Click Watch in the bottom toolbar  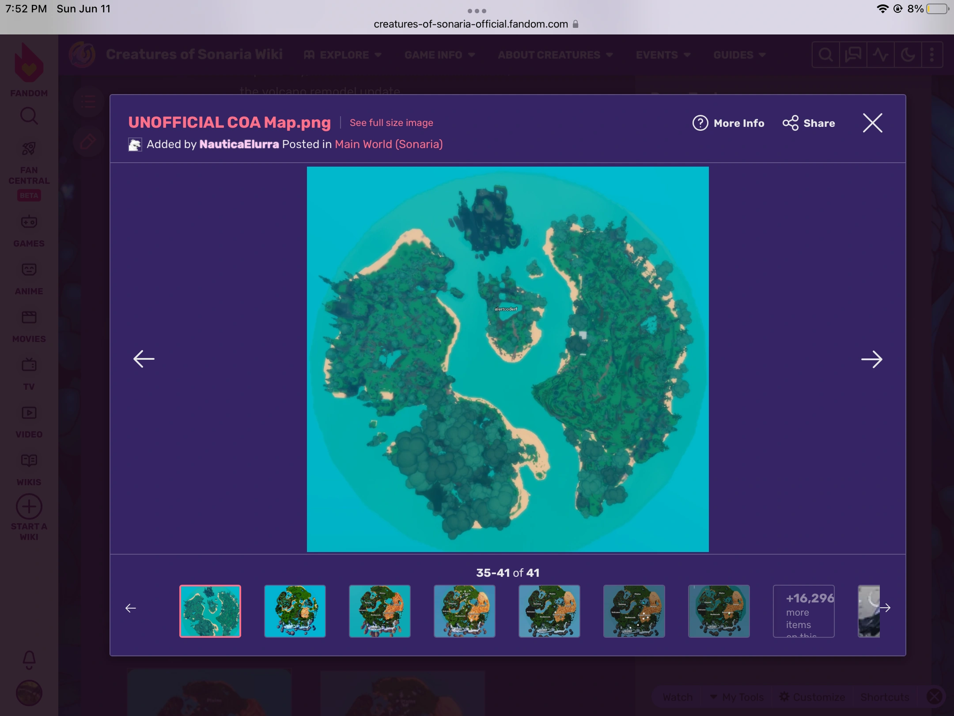pyautogui.click(x=678, y=697)
